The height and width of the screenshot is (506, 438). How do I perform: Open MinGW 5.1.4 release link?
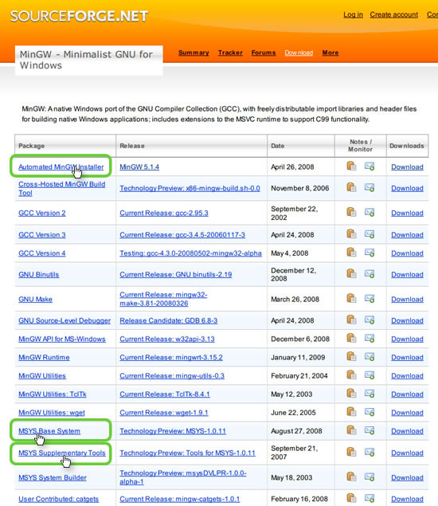click(x=139, y=167)
